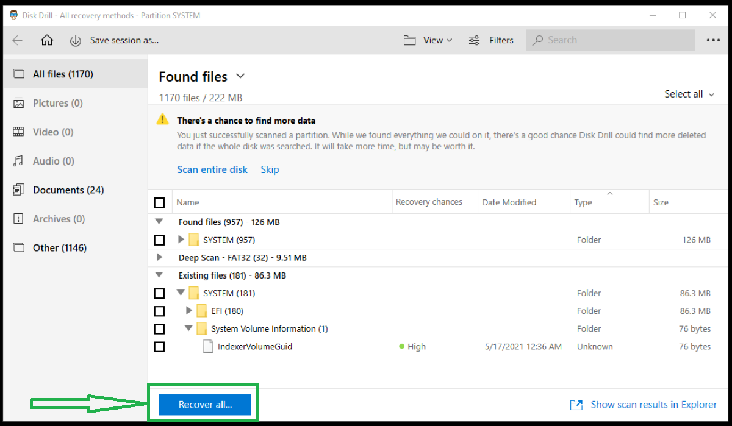Go back with the arrow icon
Viewport: 732px width, 426px height.
click(x=18, y=40)
